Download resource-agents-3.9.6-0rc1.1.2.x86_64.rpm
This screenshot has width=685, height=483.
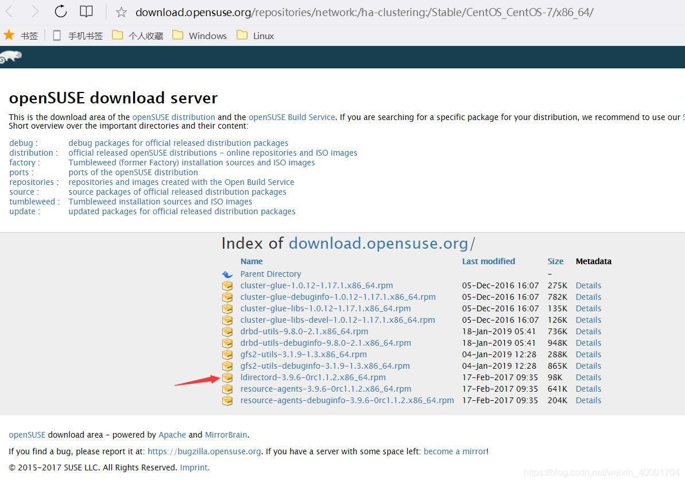pyautogui.click(x=326, y=389)
